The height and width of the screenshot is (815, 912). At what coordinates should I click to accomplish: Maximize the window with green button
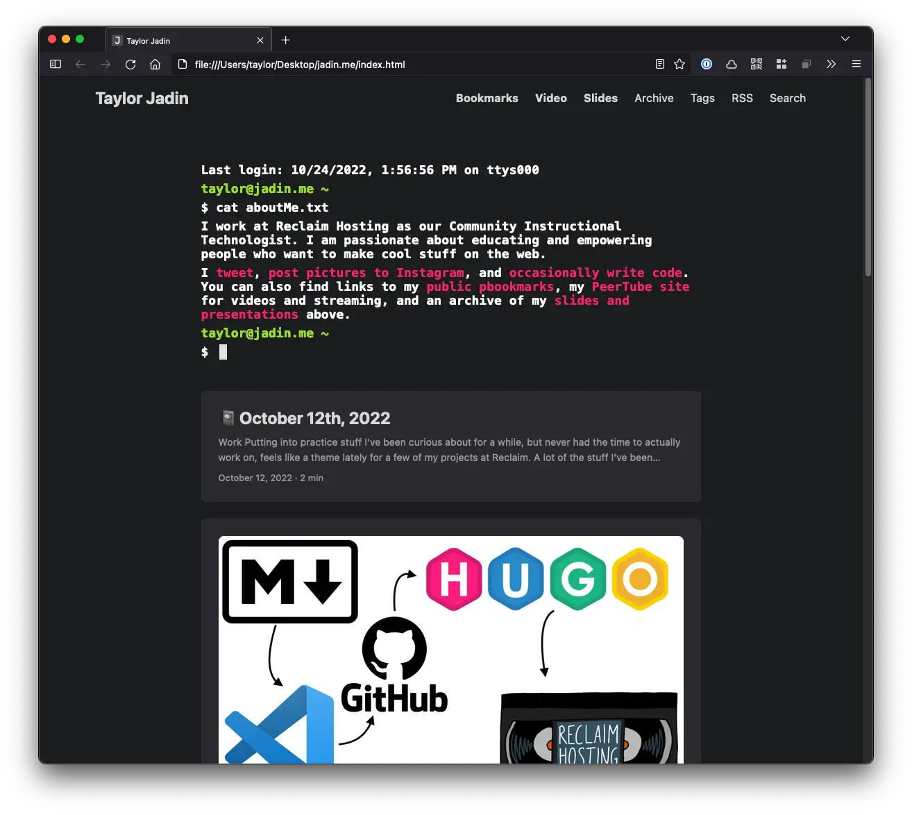pos(80,40)
